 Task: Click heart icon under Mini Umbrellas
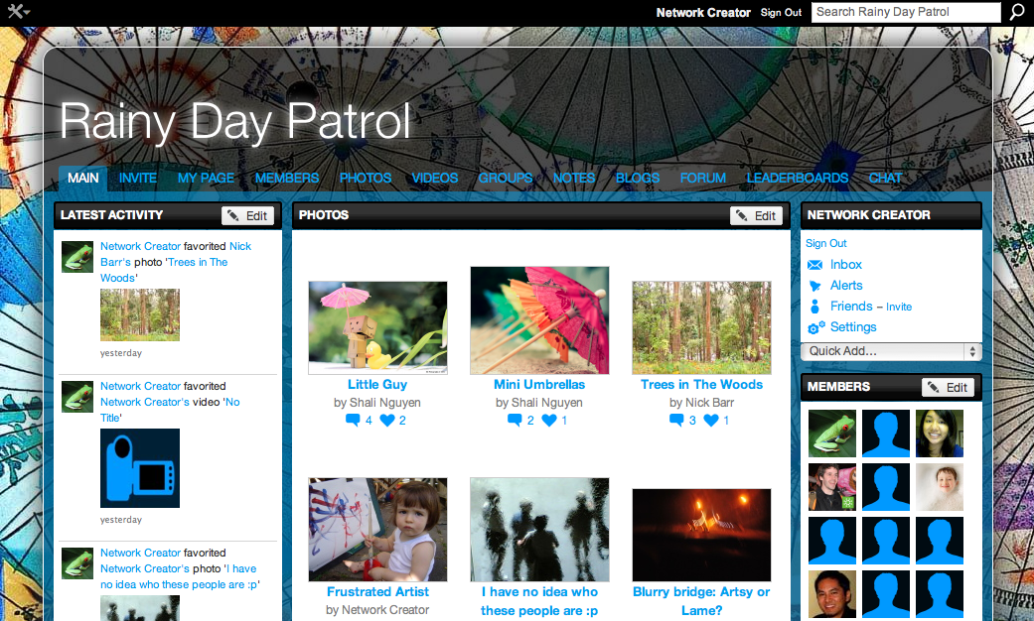(548, 421)
